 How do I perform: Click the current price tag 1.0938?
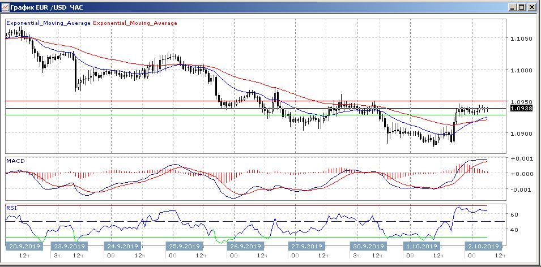(x=521, y=108)
